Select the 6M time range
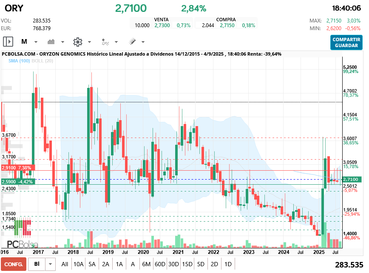 (x=146, y=265)
